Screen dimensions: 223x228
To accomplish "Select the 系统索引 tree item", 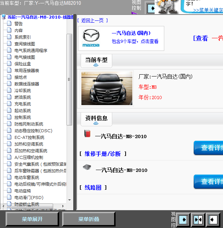I will click(x=23, y=37).
